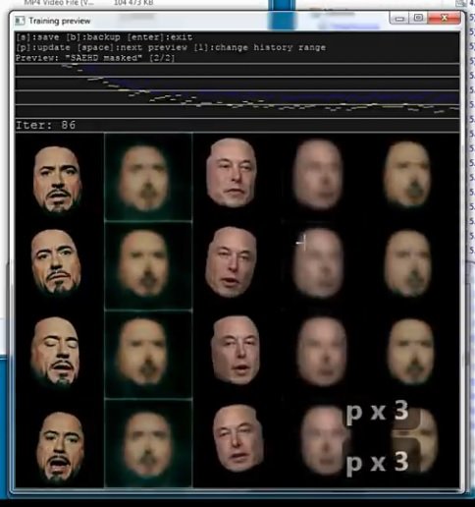475x507 pixels.
Task: Click 'MP4 Video File' text in the background window
Action: coord(59,3)
